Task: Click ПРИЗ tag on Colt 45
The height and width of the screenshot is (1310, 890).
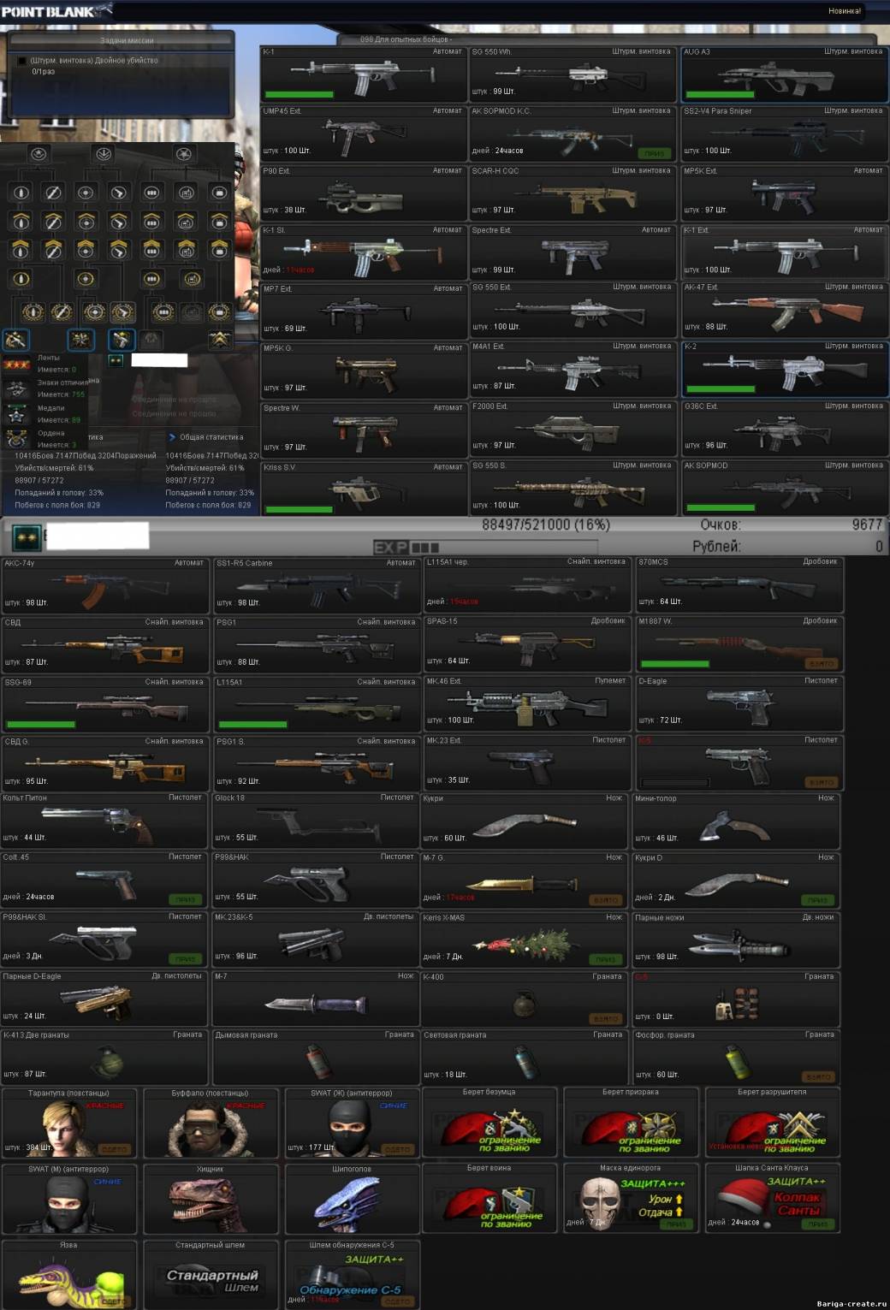Action: (185, 899)
